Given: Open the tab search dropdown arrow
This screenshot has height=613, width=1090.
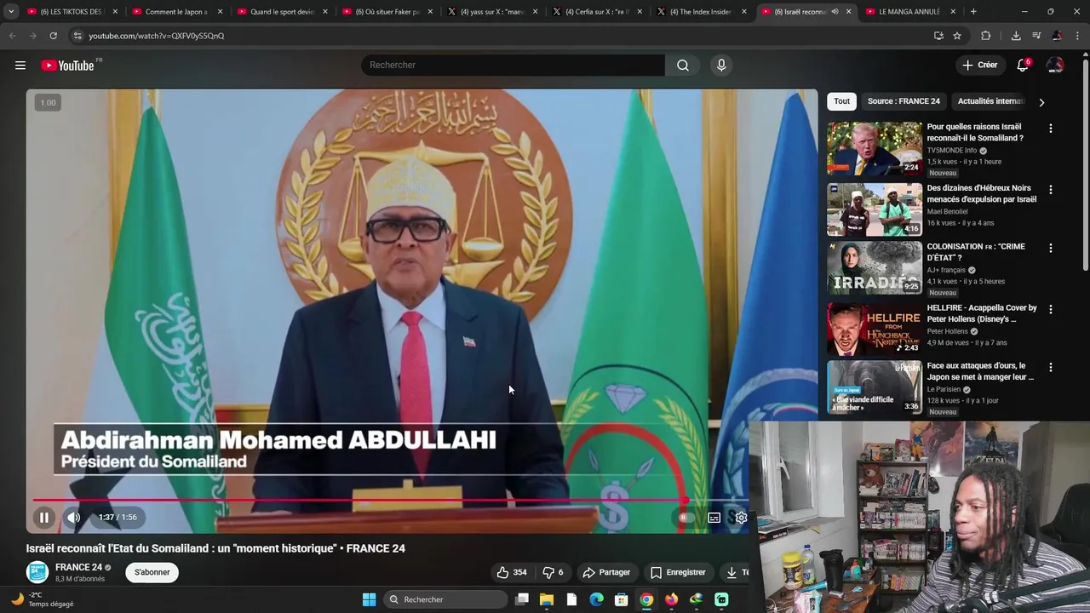Looking at the screenshot, I should (11, 12).
